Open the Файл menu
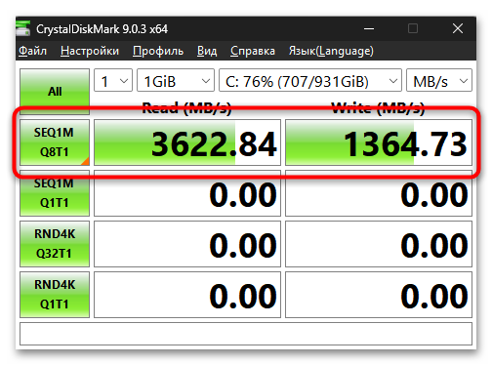The width and height of the screenshot is (492, 365). (32, 51)
